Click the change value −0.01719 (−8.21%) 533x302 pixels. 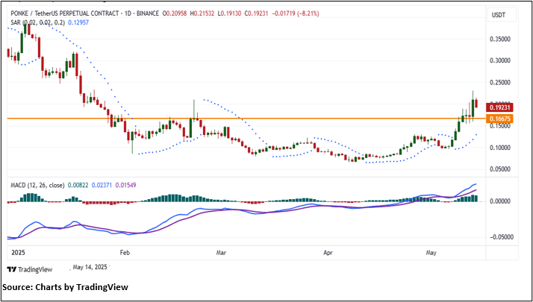coord(296,13)
